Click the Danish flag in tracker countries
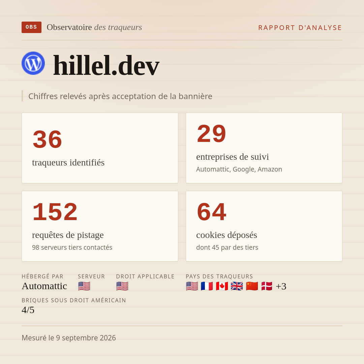This screenshot has width=364, height=364. [267, 286]
